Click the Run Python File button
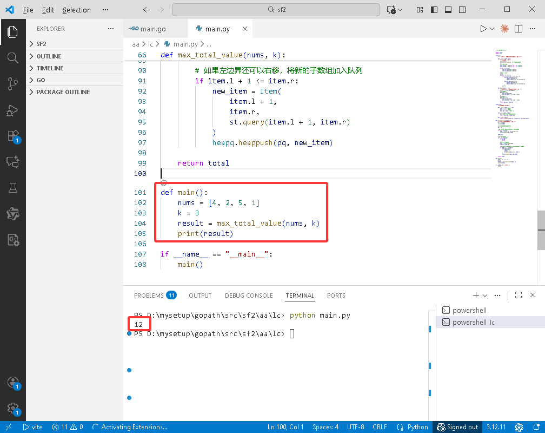This screenshot has width=545, height=433. coord(483,29)
